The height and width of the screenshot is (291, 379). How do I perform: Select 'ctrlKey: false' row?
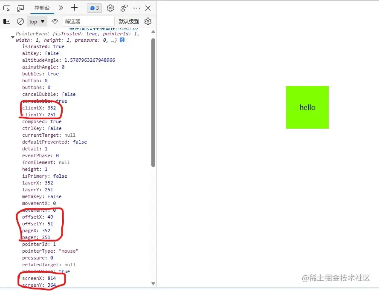(42, 128)
